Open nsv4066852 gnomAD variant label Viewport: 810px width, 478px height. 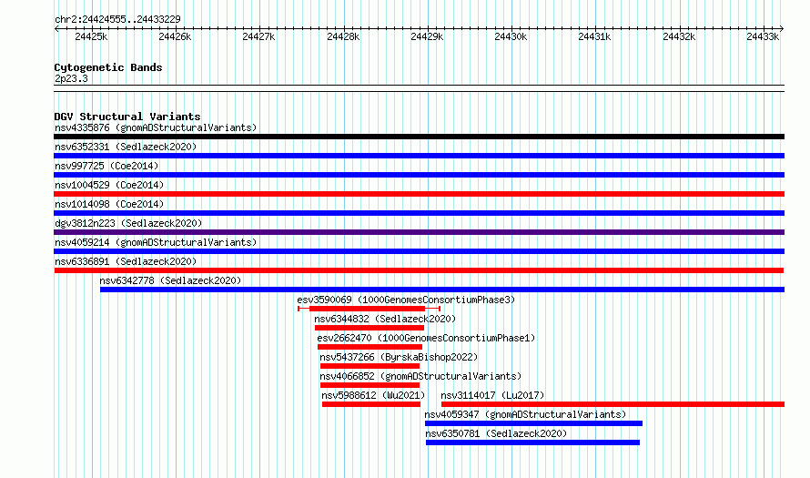tap(420, 376)
